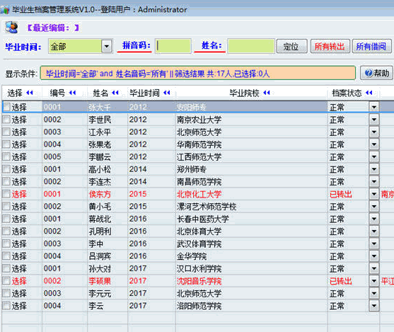
Task: Open 档案状态 dropdown for 李世民
Action: pos(374,120)
